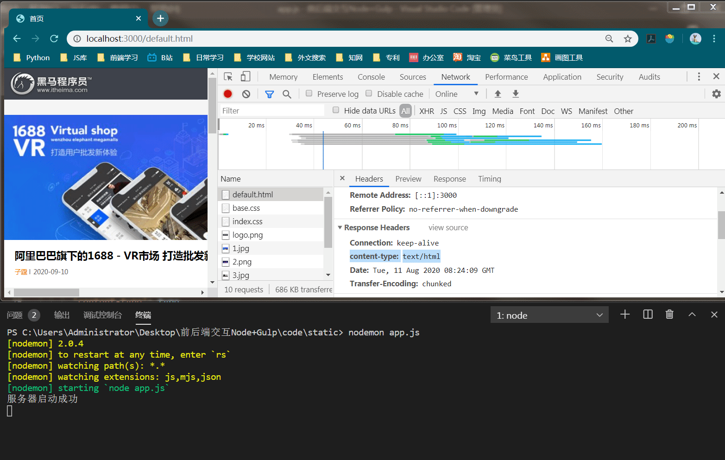The width and height of the screenshot is (725, 460).
Task: Switch to 问题 panel tab in VS Code
Action: click(14, 315)
